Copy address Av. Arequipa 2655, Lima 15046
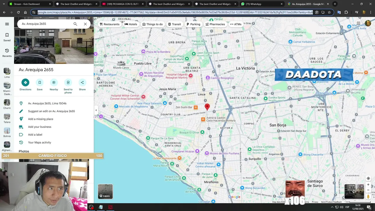 (x=54, y=103)
